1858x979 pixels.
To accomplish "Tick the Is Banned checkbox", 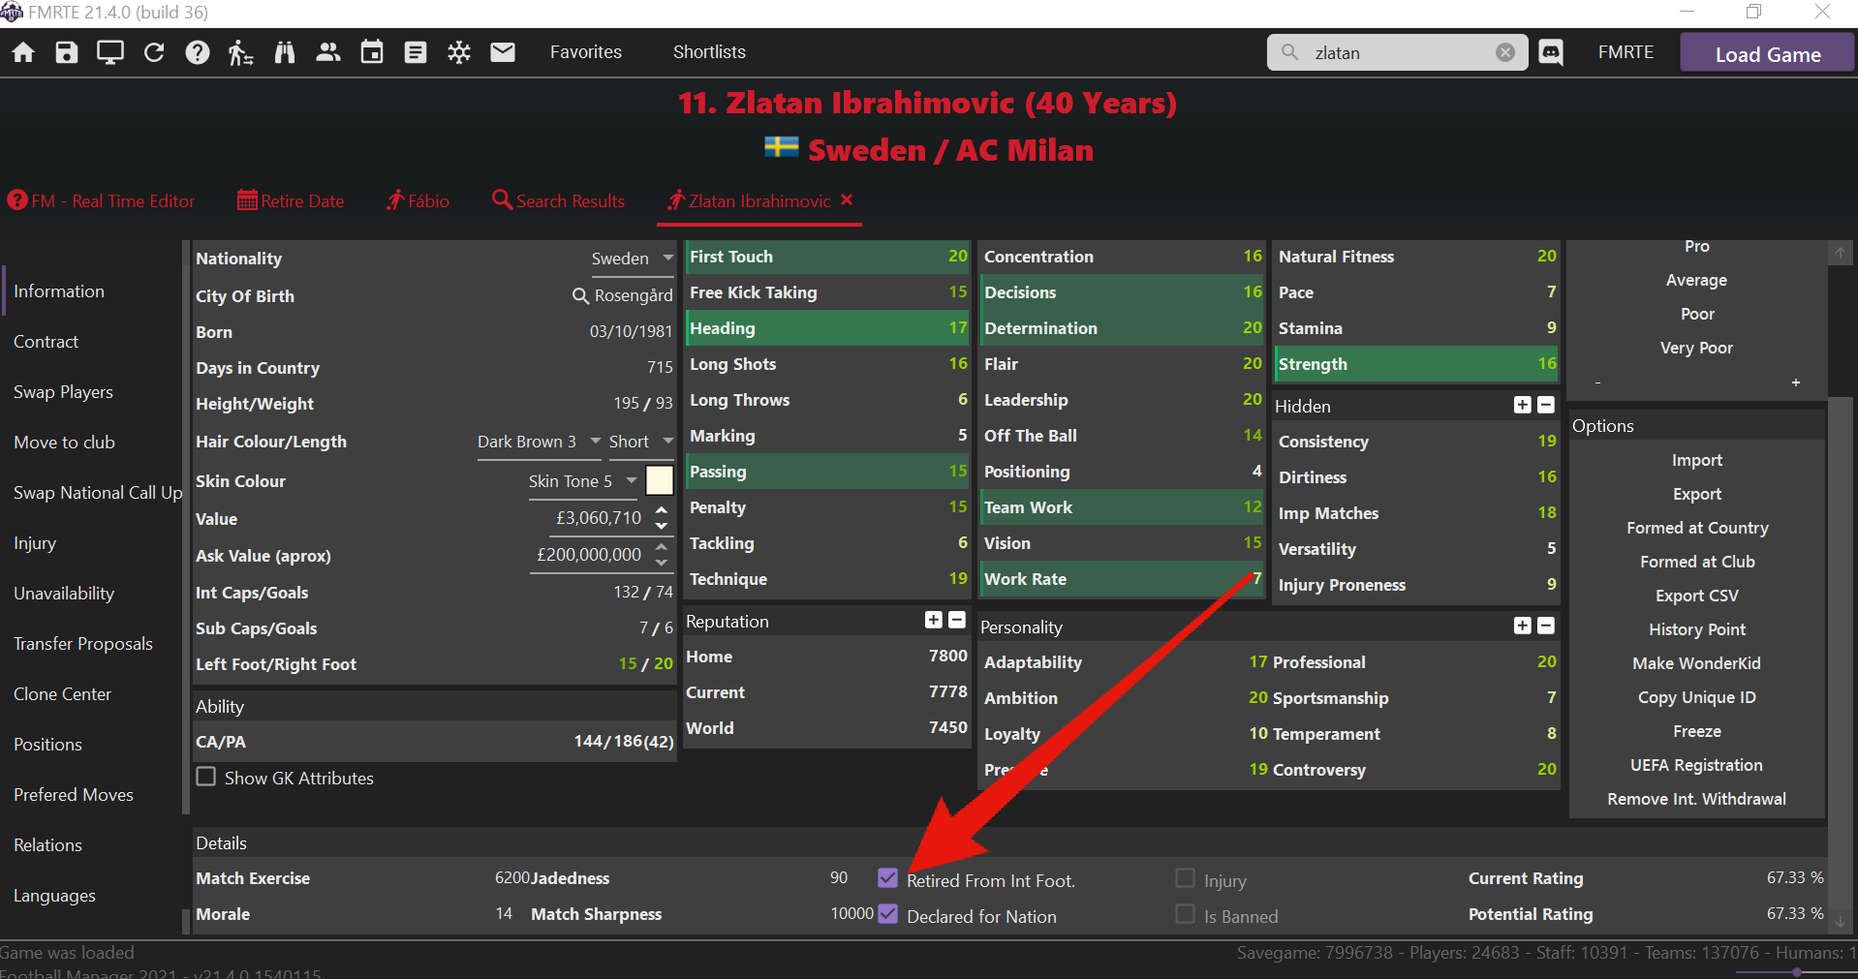I will [x=1185, y=913].
